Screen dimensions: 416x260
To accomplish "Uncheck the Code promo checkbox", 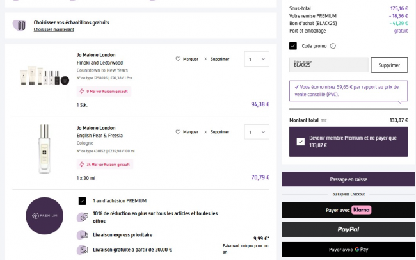I will pos(293,46).
